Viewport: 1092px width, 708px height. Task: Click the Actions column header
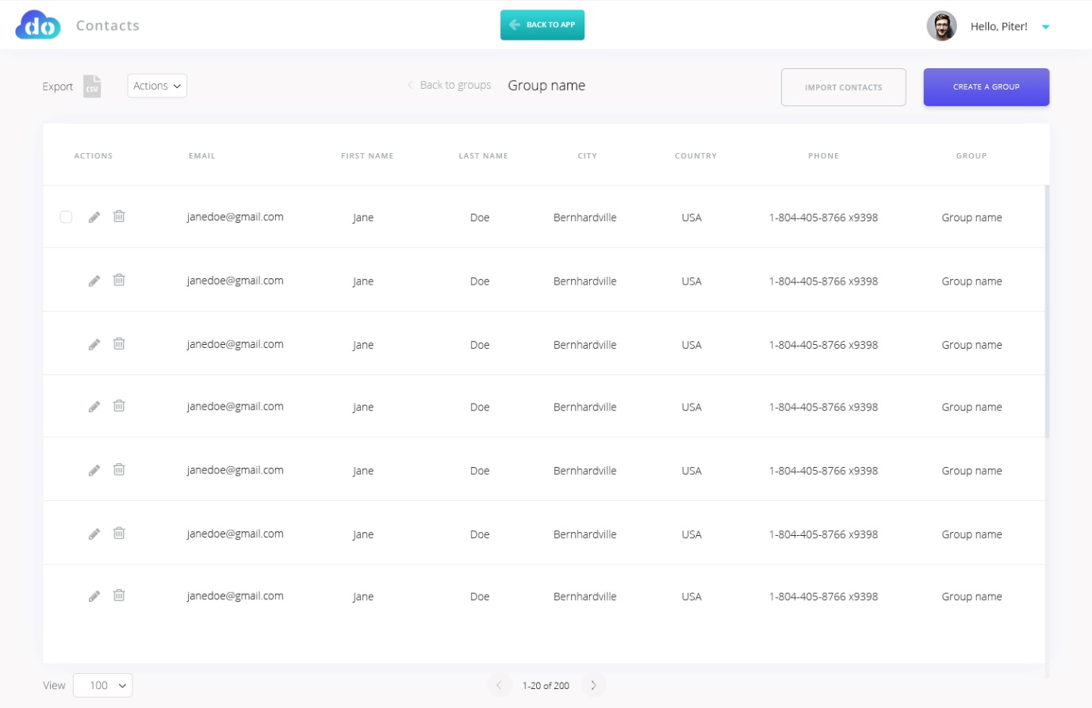(94, 155)
